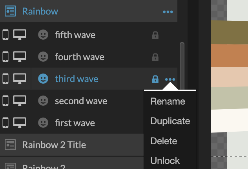Toggle desktop visibility for fourth wave
The image size is (248, 169).
[20, 57]
